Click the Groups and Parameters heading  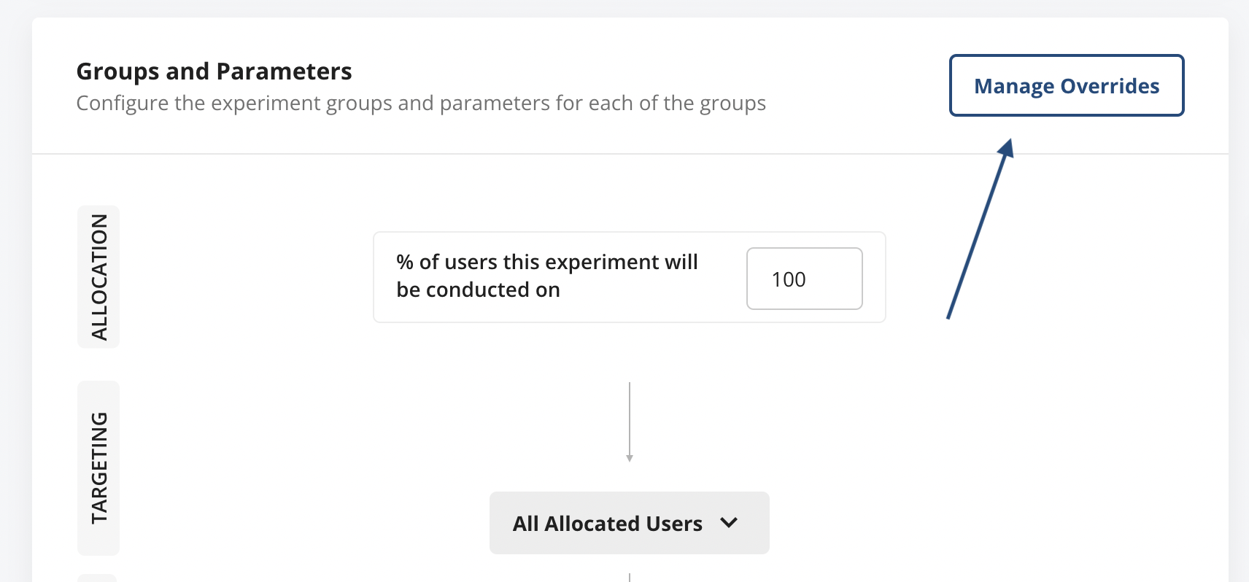click(x=214, y=71)
